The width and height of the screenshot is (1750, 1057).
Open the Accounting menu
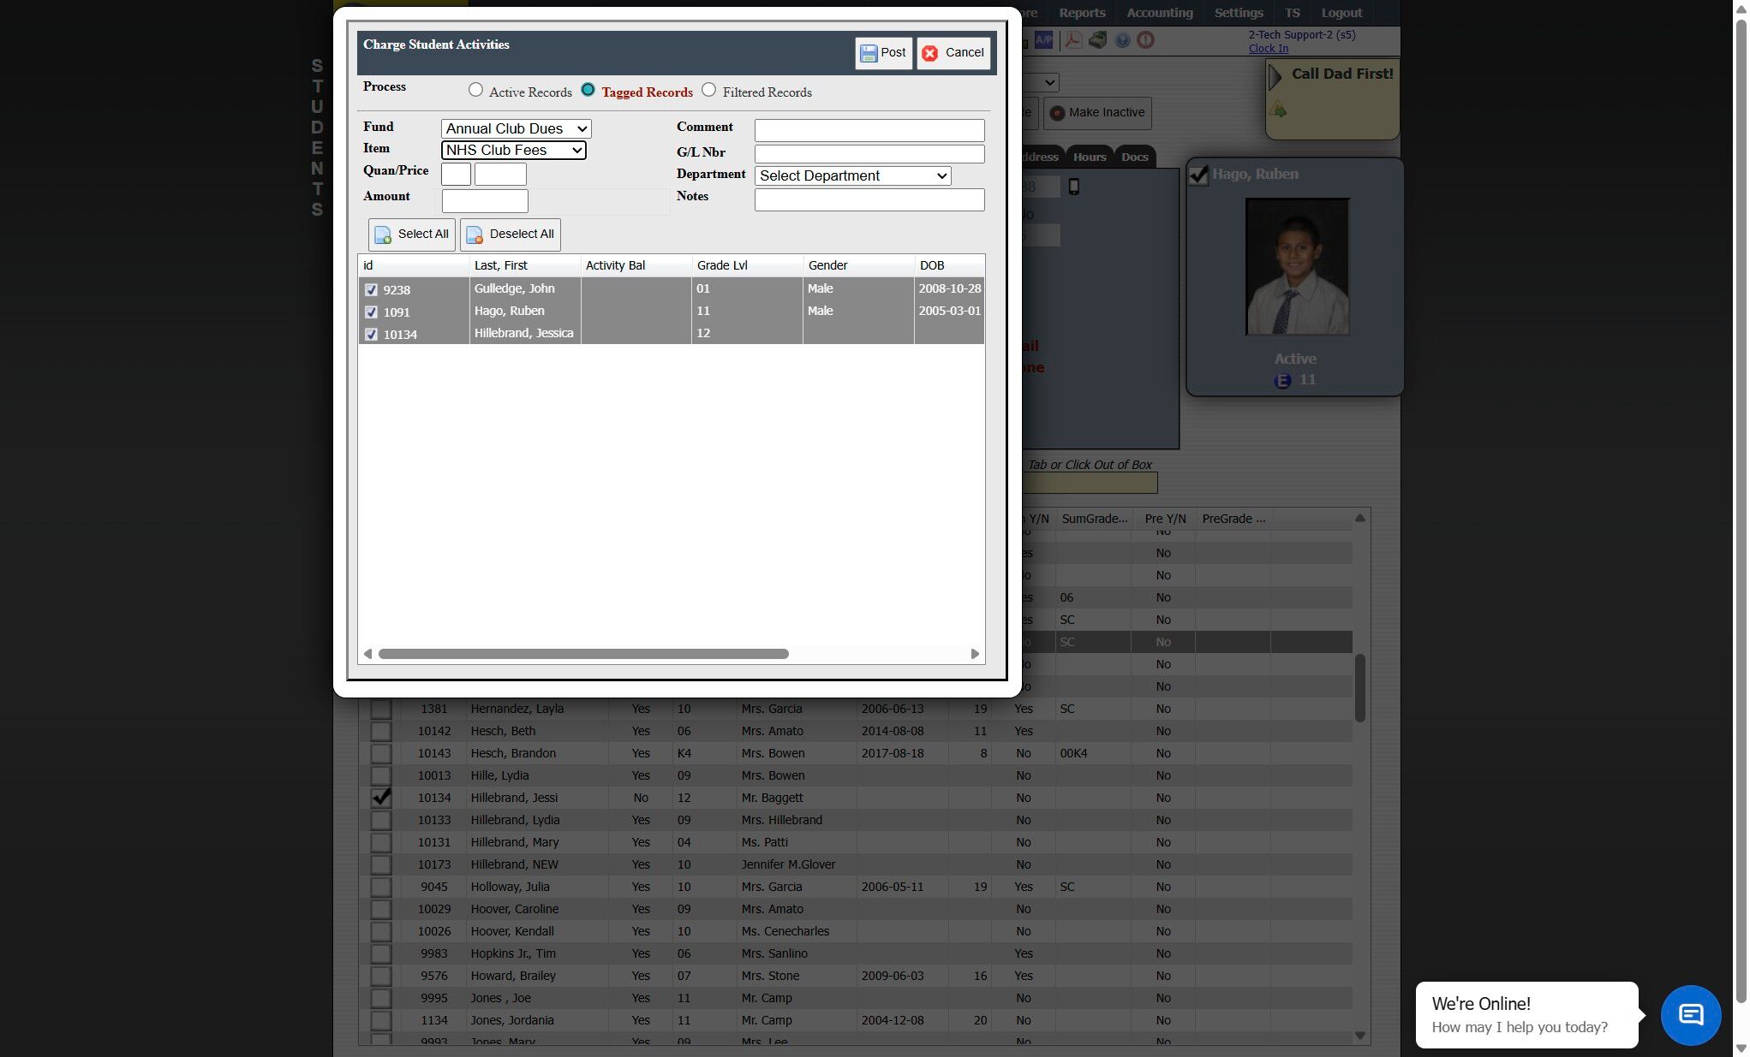tap(1159, 13)
